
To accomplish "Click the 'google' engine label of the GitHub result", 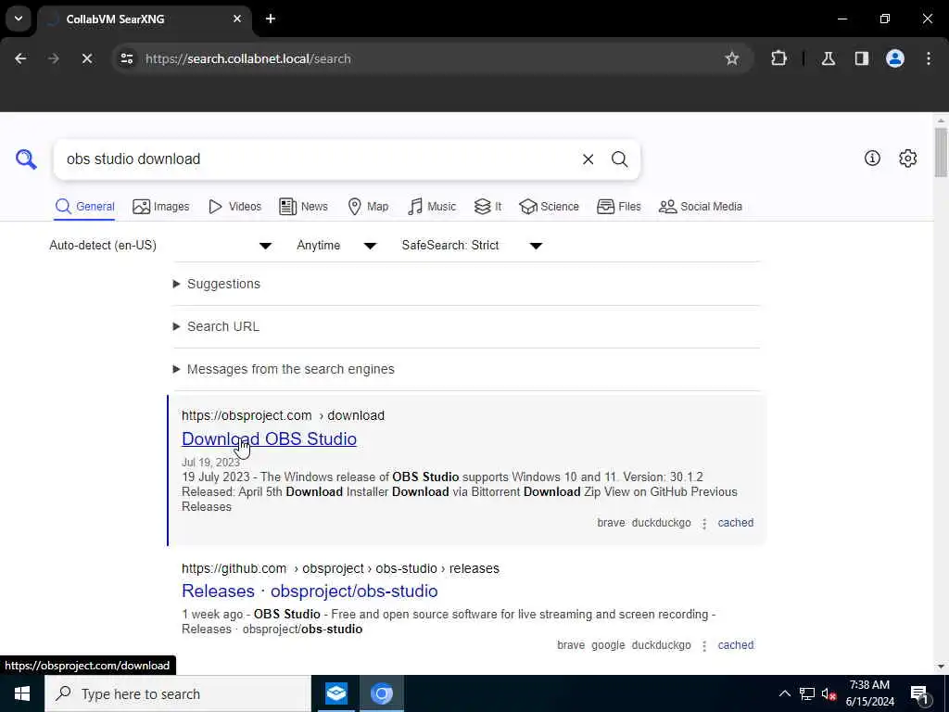I will coord(608,645).
